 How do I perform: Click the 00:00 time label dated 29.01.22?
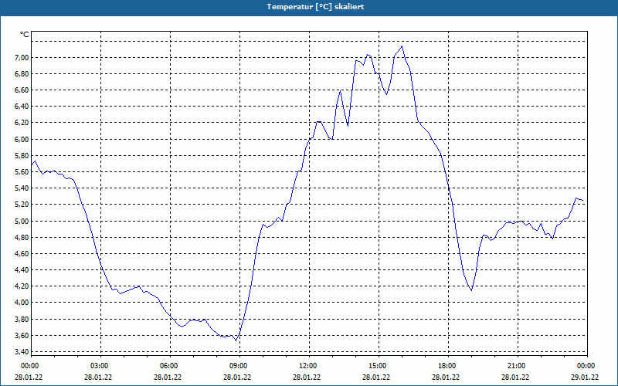pyautogui.click(x=586, y=366)
